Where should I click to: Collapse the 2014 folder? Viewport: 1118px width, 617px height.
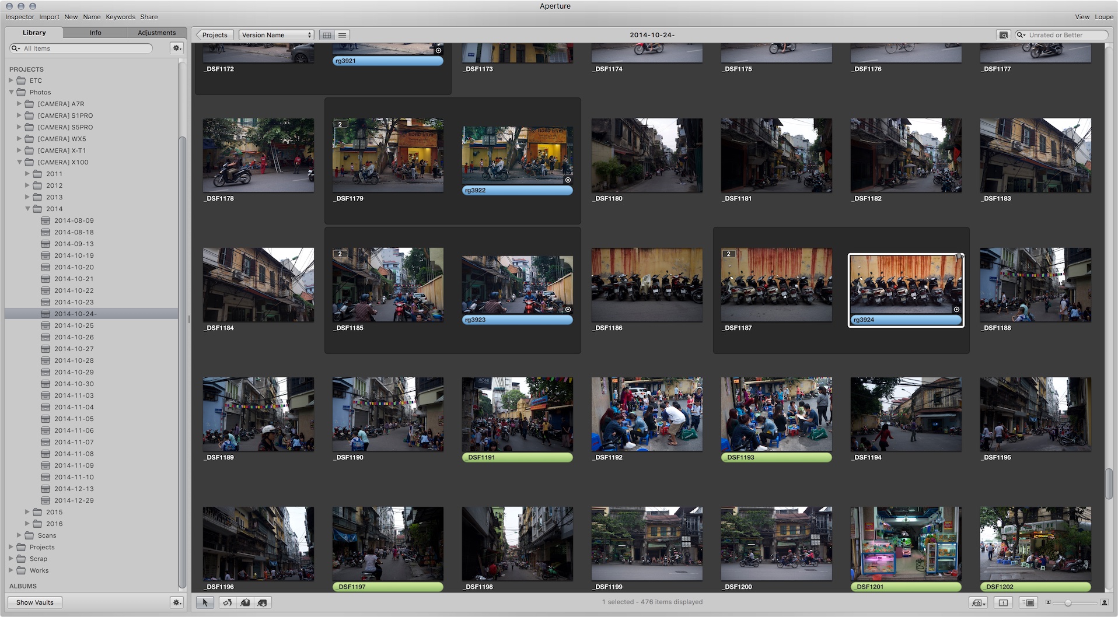click(x=27, y=209)
